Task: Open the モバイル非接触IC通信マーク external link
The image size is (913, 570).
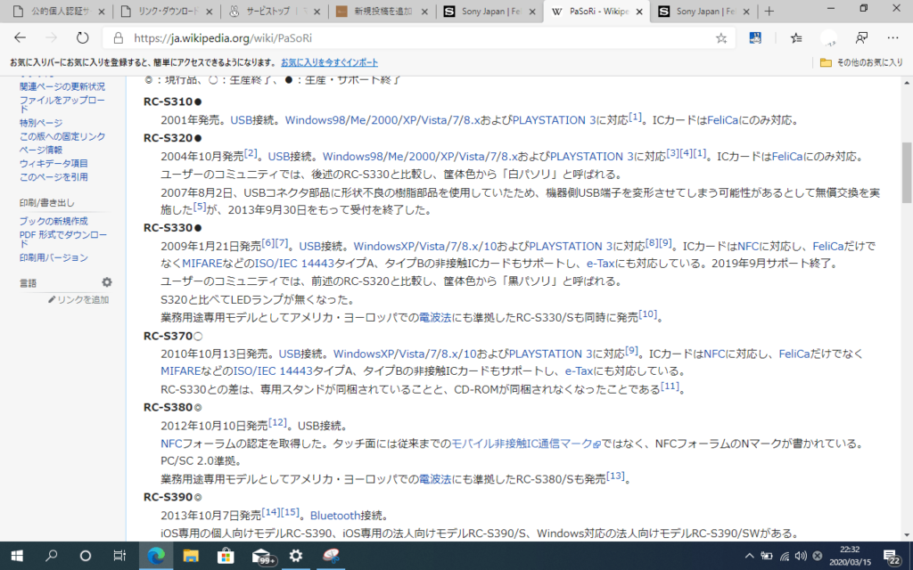Action: [526, 444]
